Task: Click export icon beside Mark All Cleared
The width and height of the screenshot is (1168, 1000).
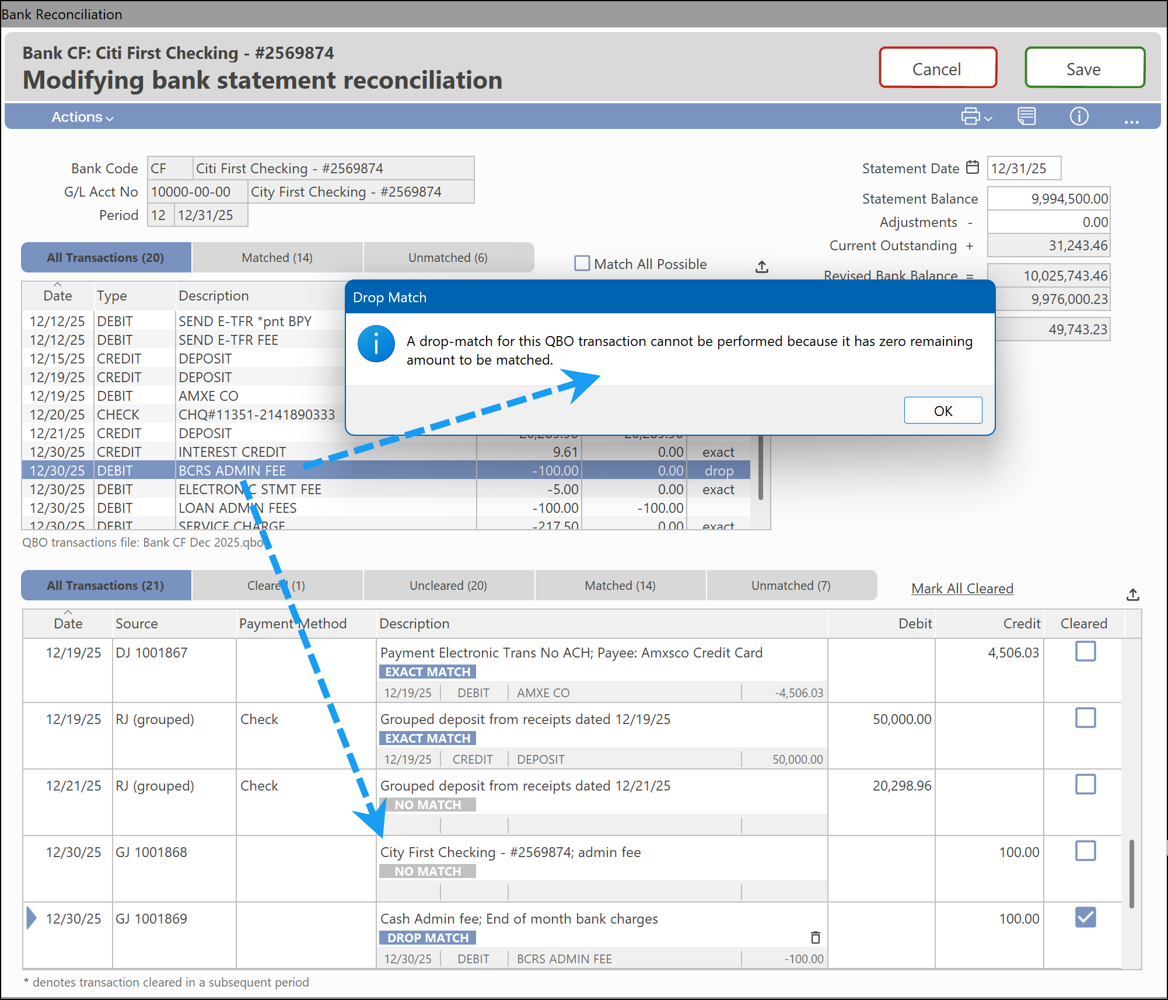Action: coord(1132,595)
